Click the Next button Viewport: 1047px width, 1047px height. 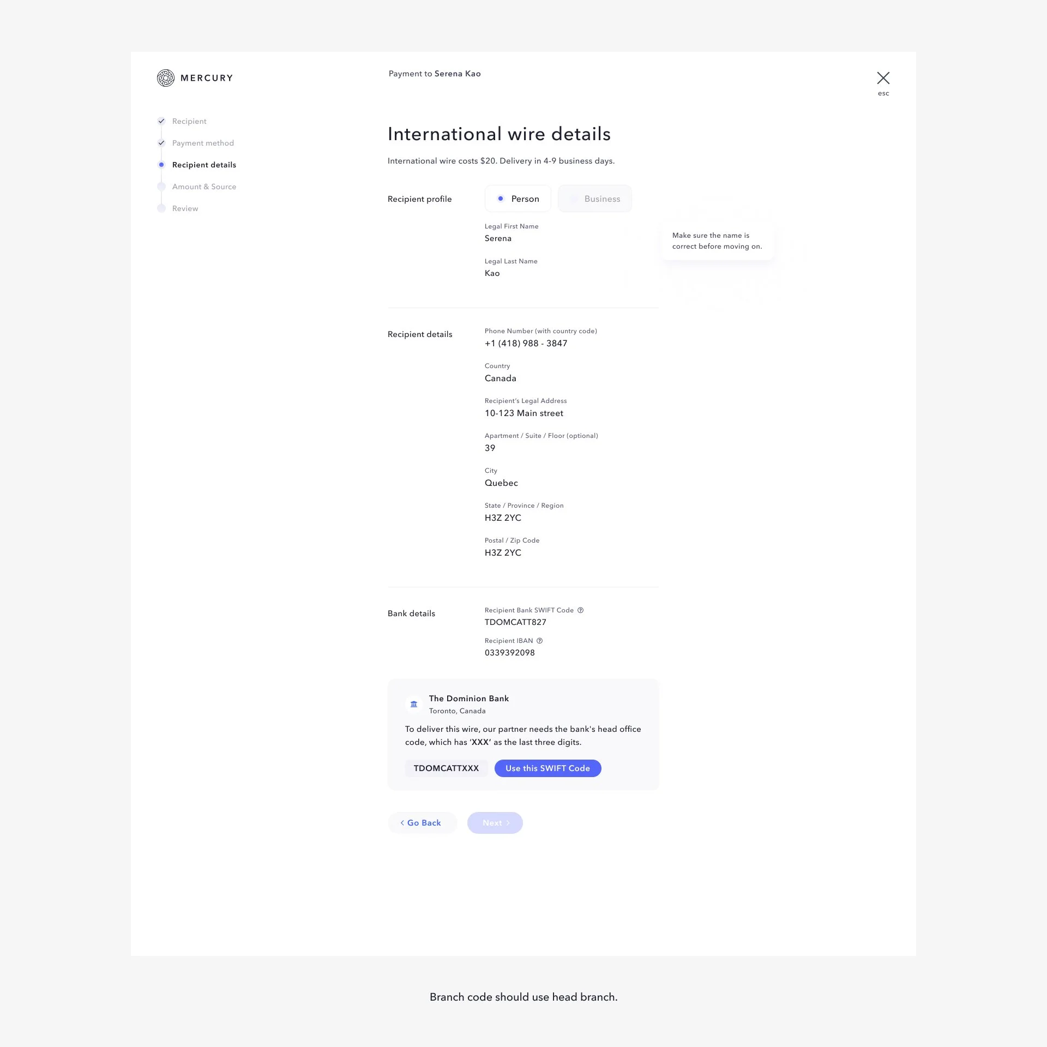tap(495, 823)
